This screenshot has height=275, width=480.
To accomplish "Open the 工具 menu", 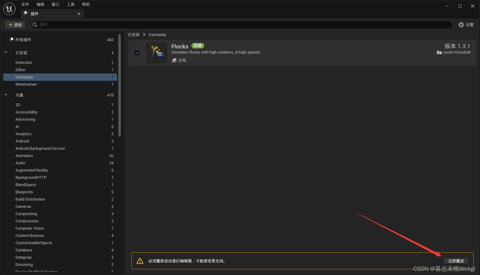I will pos(71,4).
